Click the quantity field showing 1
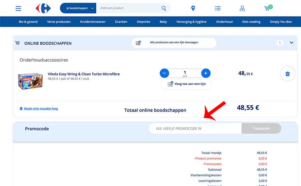The height and width of the screenshot is (186, 301). pyautogui.click(x=185, y=73)
